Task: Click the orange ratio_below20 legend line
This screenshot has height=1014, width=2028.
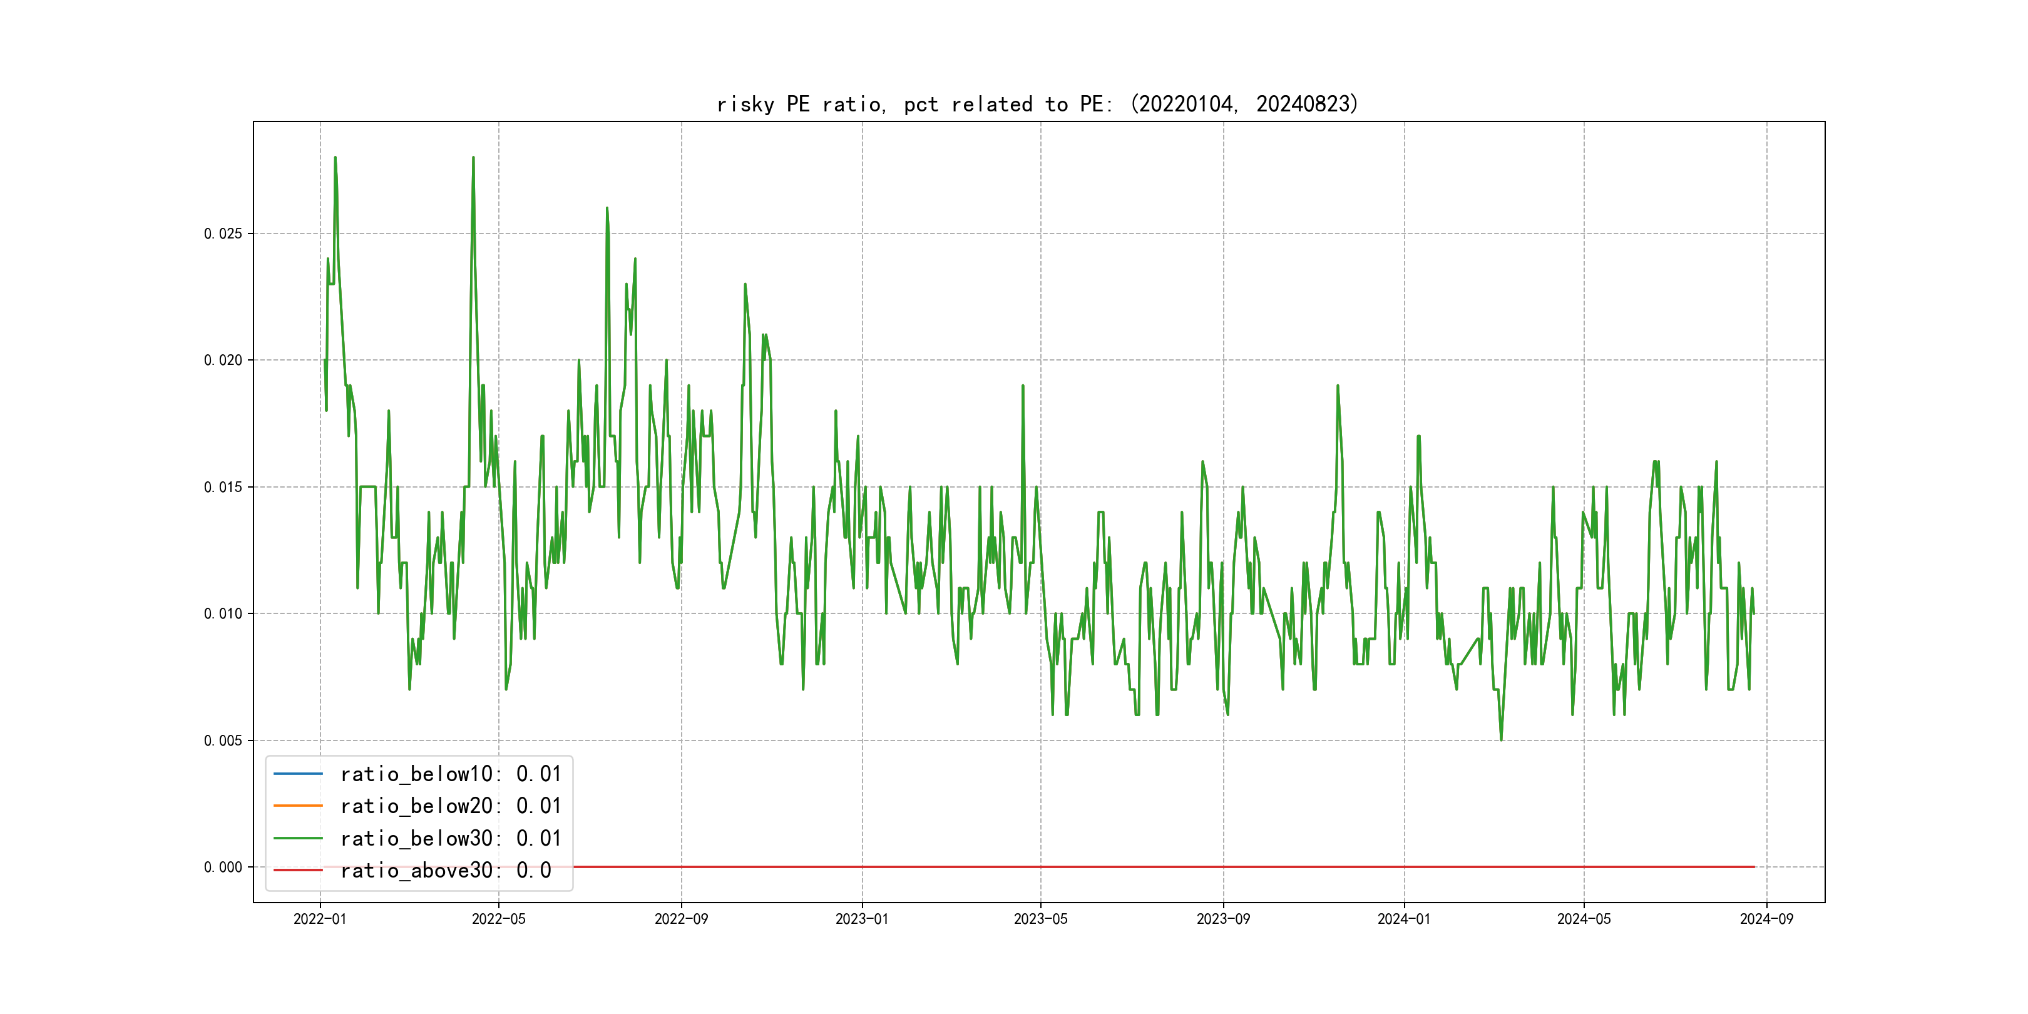Action: coord(297,806)
